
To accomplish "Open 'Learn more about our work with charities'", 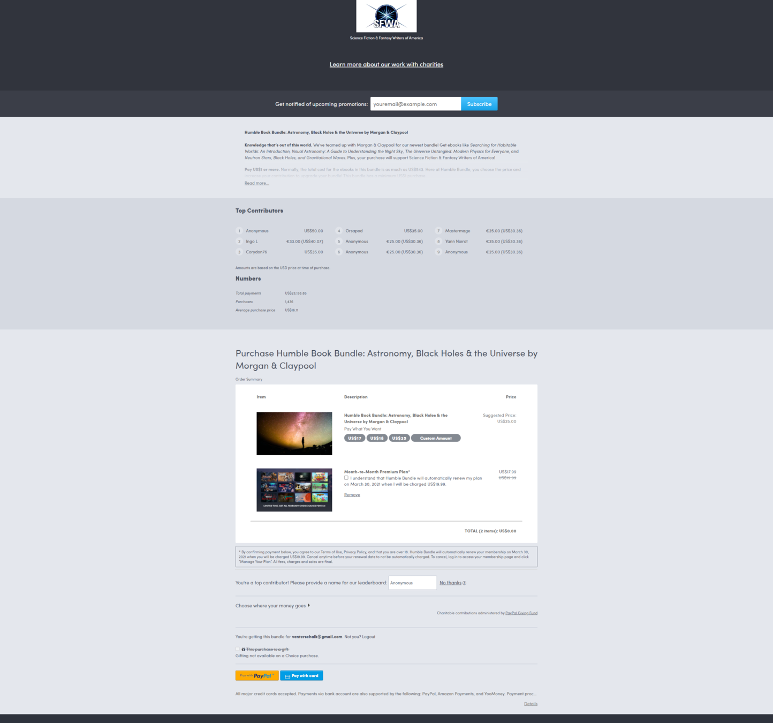I will click(x=386, y=64).
